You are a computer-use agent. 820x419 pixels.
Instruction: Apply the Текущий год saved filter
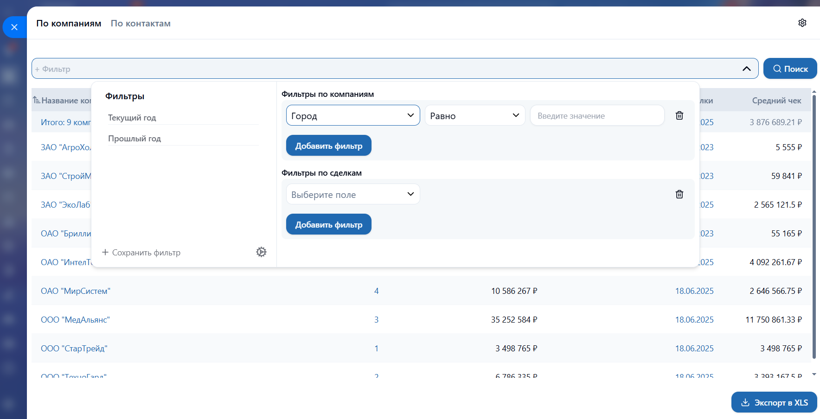[x=132, y=118]
